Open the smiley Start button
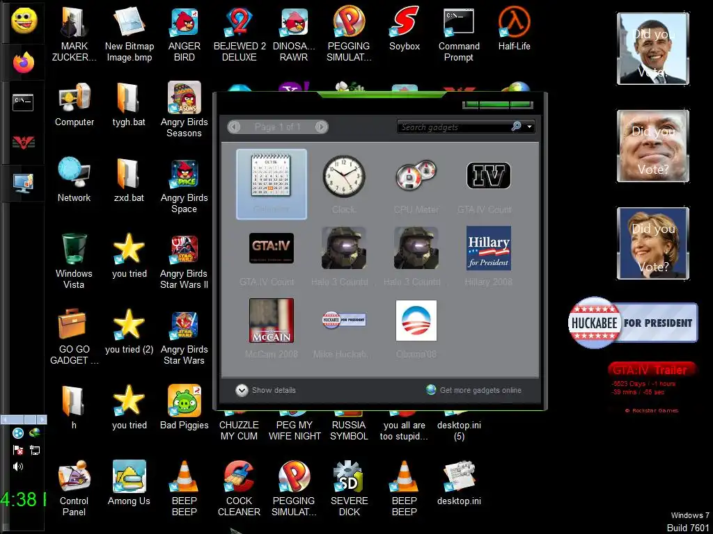713x534 pixels. pos(24,21)
